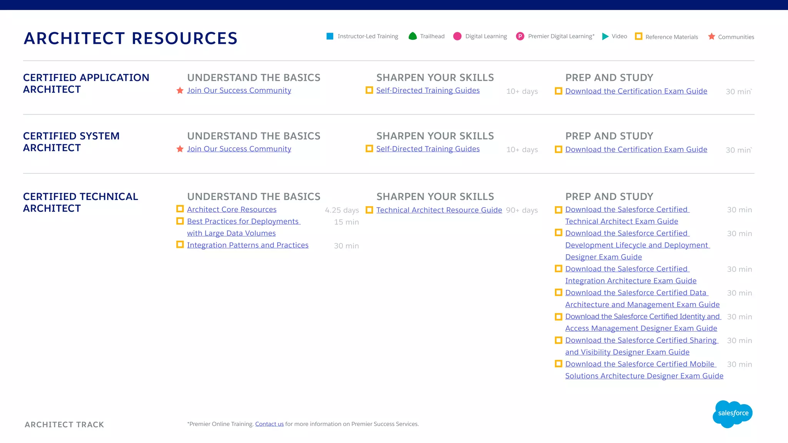Click the blue Instructor-Led Training legend square
Screen dimensions: 788x443
click(330, 36)
